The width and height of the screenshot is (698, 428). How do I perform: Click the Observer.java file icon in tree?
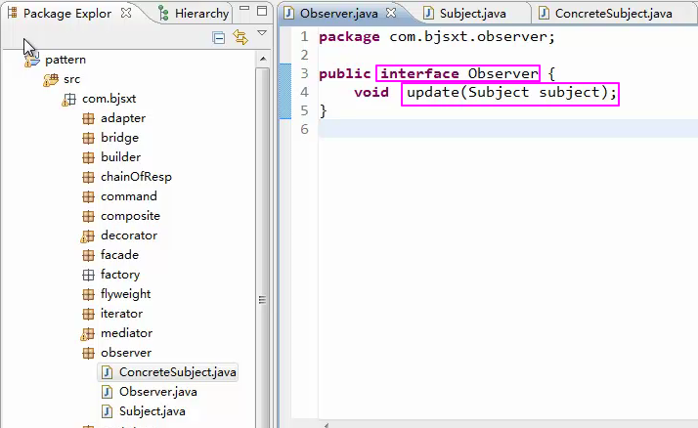(x=107, y=392)
